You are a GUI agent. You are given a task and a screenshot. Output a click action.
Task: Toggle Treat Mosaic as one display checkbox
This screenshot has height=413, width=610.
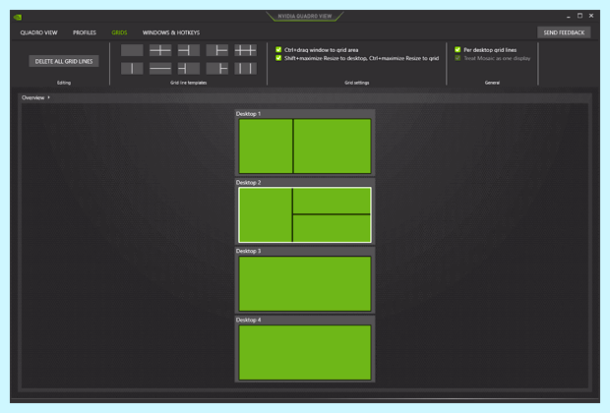(457, 58)
